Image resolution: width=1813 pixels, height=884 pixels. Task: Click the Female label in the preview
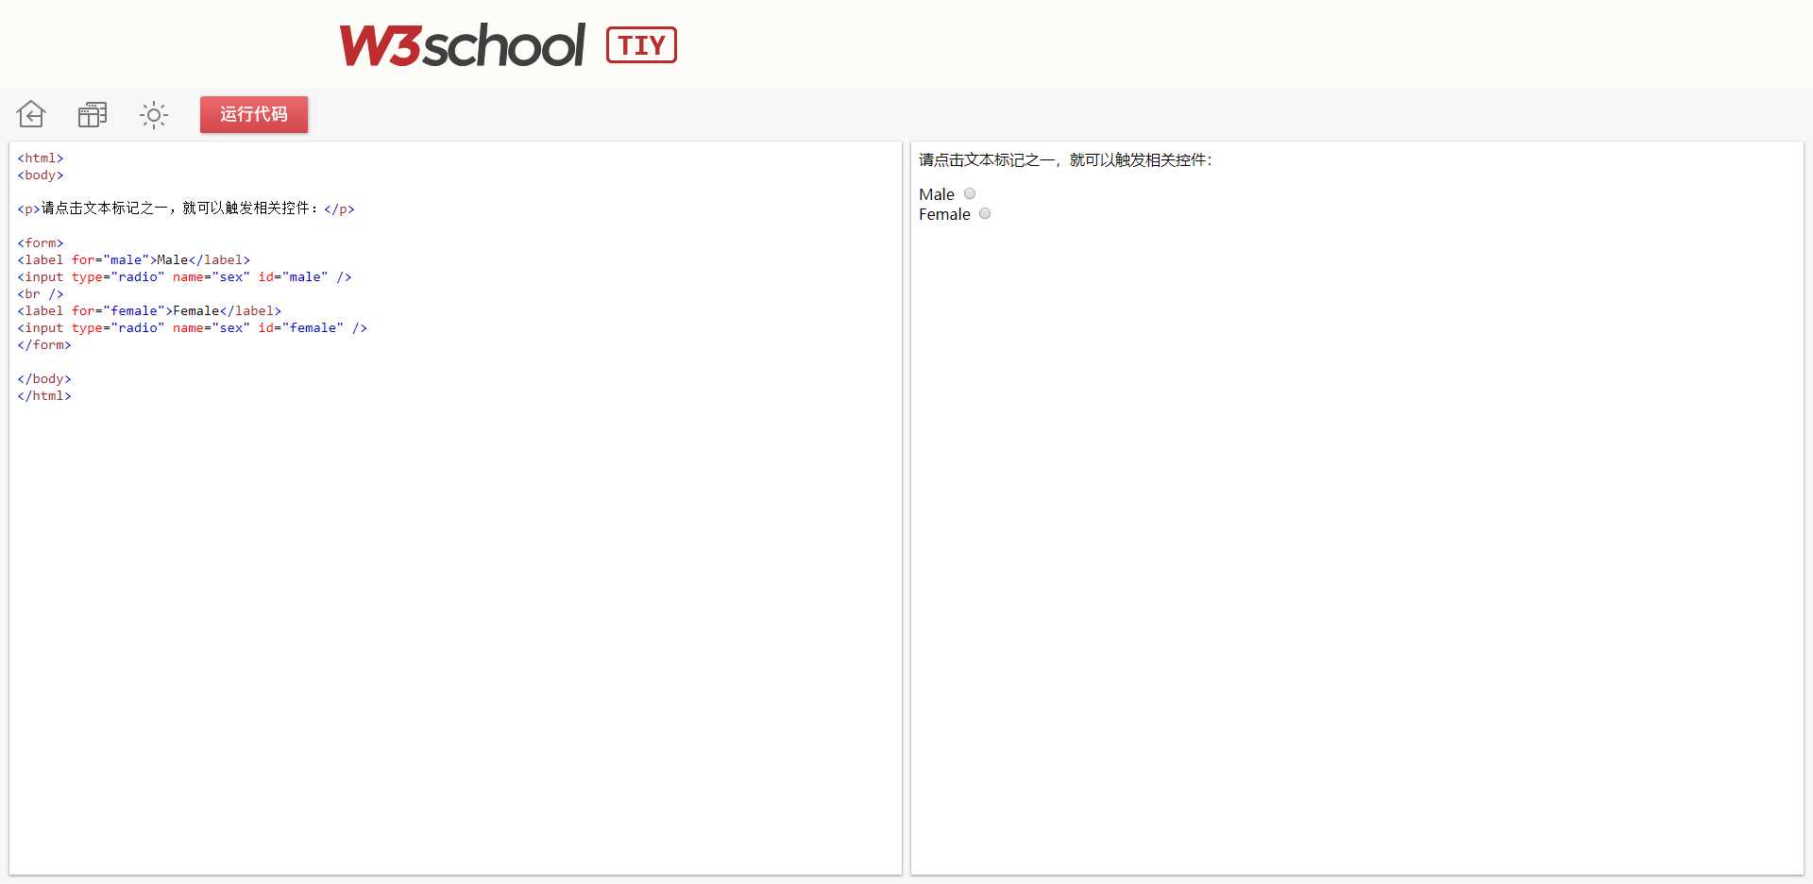[x=944, y=214]
